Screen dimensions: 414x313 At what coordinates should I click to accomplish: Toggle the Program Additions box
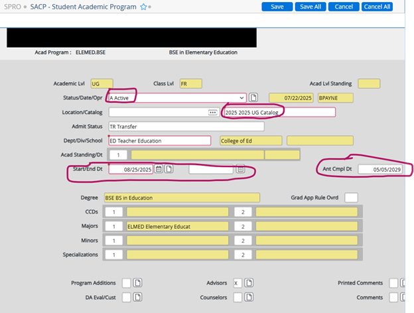tap(127, 283)
